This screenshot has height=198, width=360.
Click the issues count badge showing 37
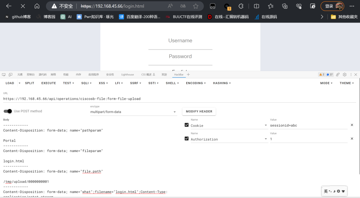pyautogui.click(x=330, y=74)
